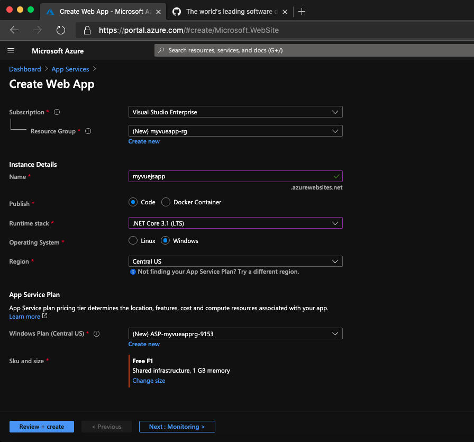The width and height of the screenshot is (474, 442).
Task: Click the info icon next to Resource Group
Action: pos(88,131)
